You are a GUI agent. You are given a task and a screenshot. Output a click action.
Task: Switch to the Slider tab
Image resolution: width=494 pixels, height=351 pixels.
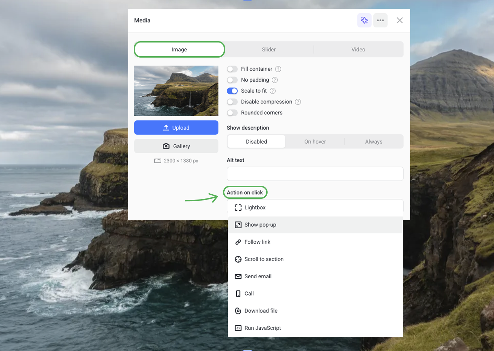click(x=269, y=49)
